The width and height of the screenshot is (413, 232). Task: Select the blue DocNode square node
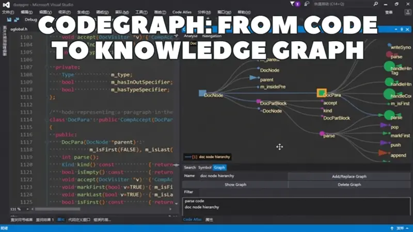point(202,93)
